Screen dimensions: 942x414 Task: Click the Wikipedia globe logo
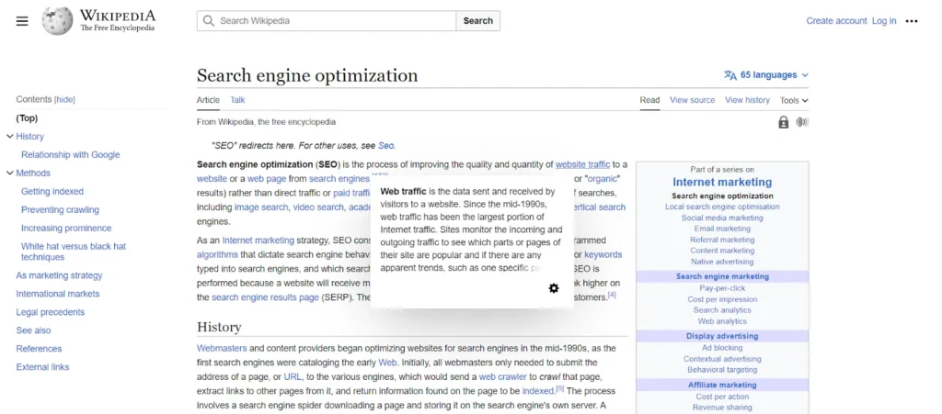point(57,21)
